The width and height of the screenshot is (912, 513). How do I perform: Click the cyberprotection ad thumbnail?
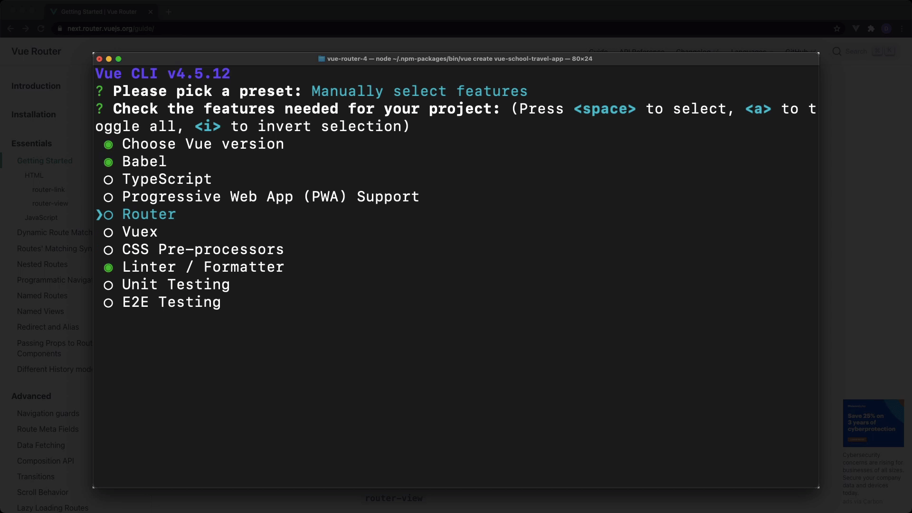[x=873, y=423]
